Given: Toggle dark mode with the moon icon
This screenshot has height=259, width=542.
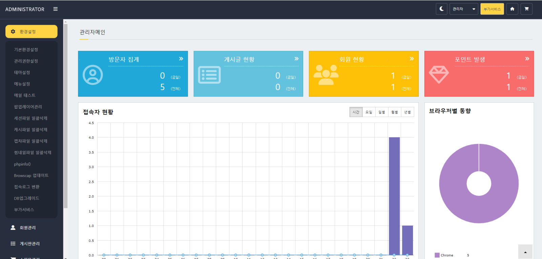Looking at the screenshot, I should pyautogui.click(x=441, y=9).
